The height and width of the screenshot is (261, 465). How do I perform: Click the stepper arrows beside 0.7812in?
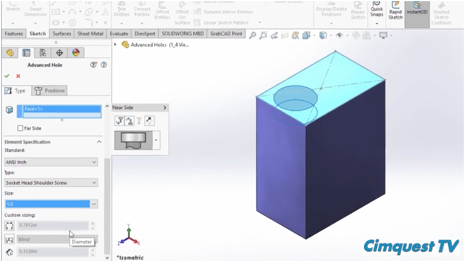coord(92,226)
